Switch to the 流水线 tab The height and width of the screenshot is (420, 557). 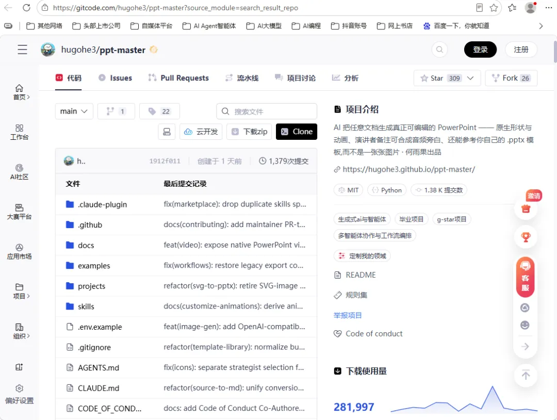point(242,78)
